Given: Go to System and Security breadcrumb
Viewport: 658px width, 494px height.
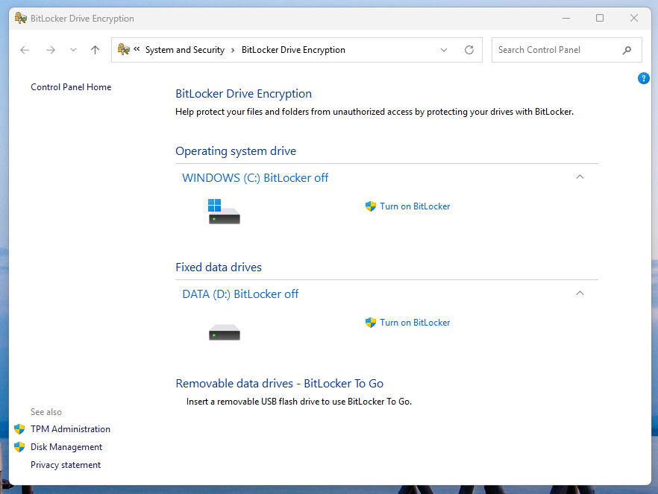Looking at the screenshot, I should click(x=184, y=50).
